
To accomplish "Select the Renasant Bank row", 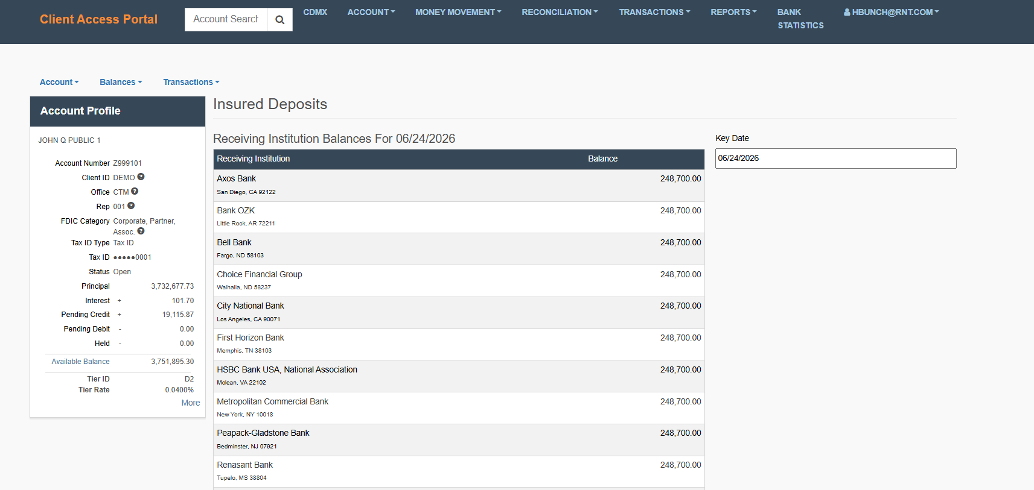I will 459,472.
